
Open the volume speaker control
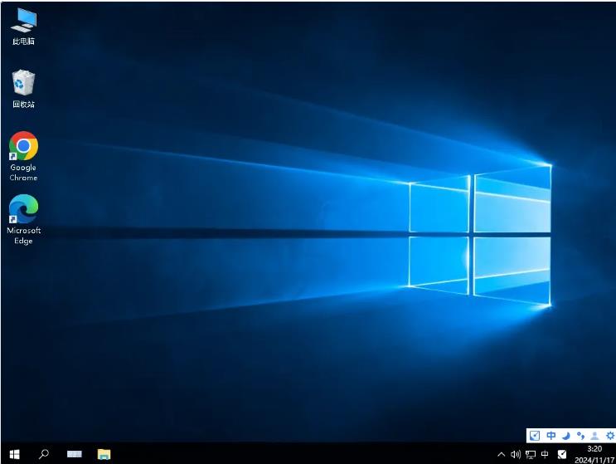click(x=516, y=455)
